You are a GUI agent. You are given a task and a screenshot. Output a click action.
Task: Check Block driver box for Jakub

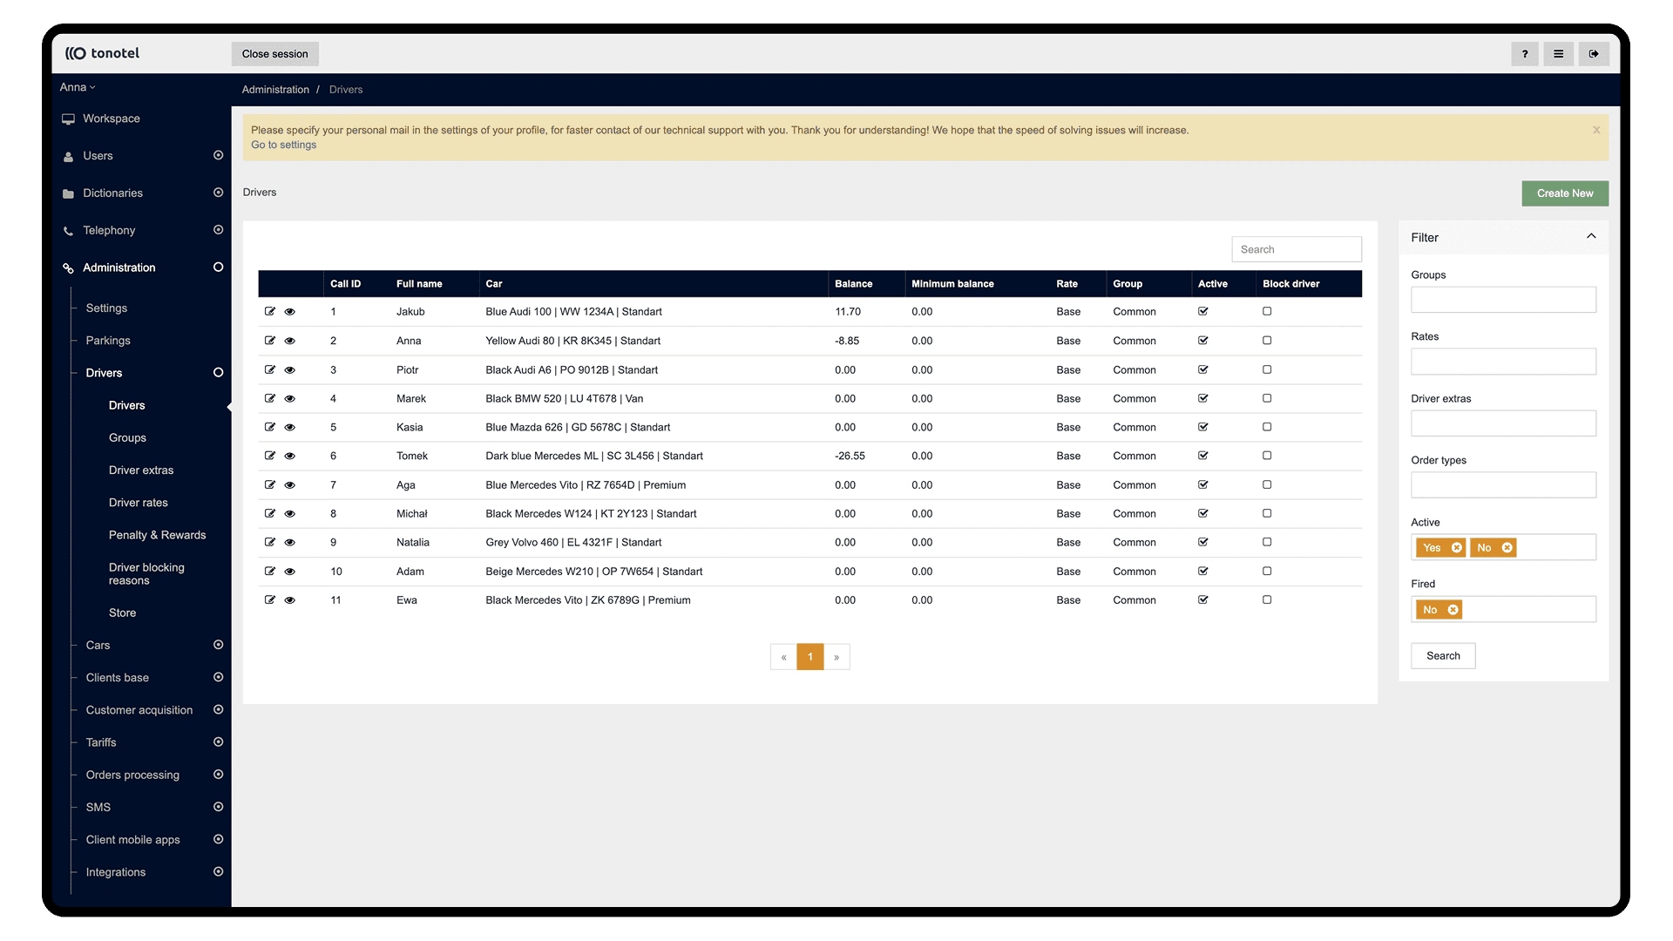[1267, 311]
